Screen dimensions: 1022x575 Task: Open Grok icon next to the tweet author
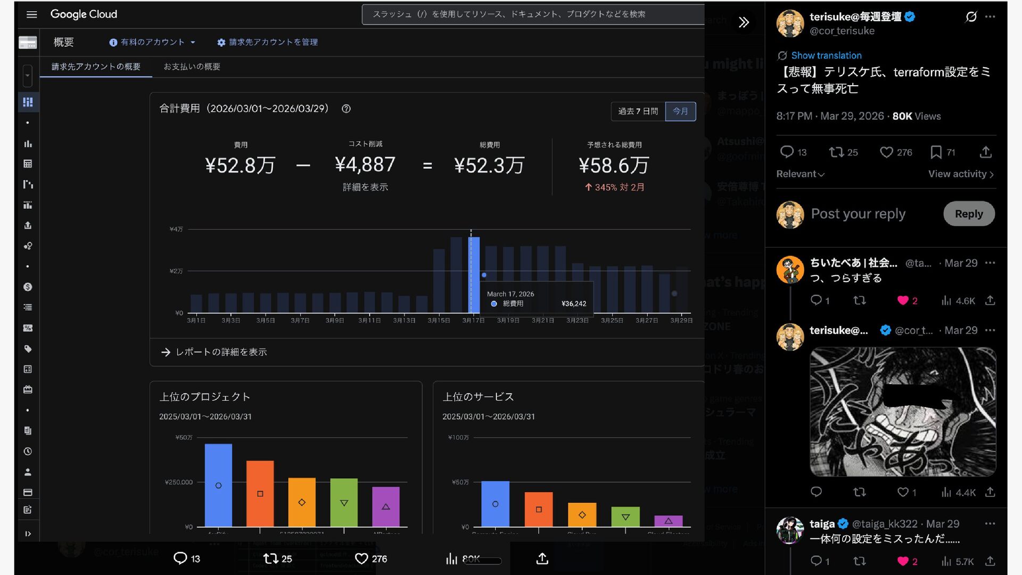pyautogui.click(x=971, y=17)
